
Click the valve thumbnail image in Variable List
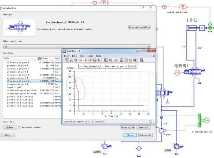(19, 27)
